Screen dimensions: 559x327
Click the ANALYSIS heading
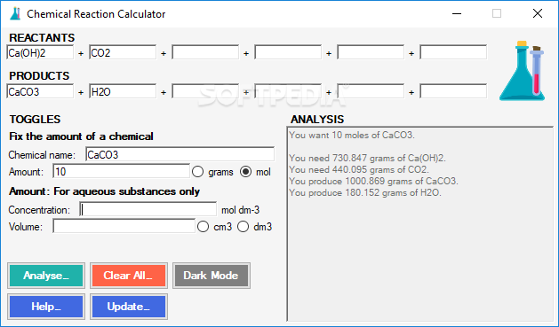[x=317, y=119]
